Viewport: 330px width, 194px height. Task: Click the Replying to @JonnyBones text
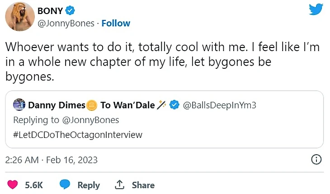click(x=66, y=120)
